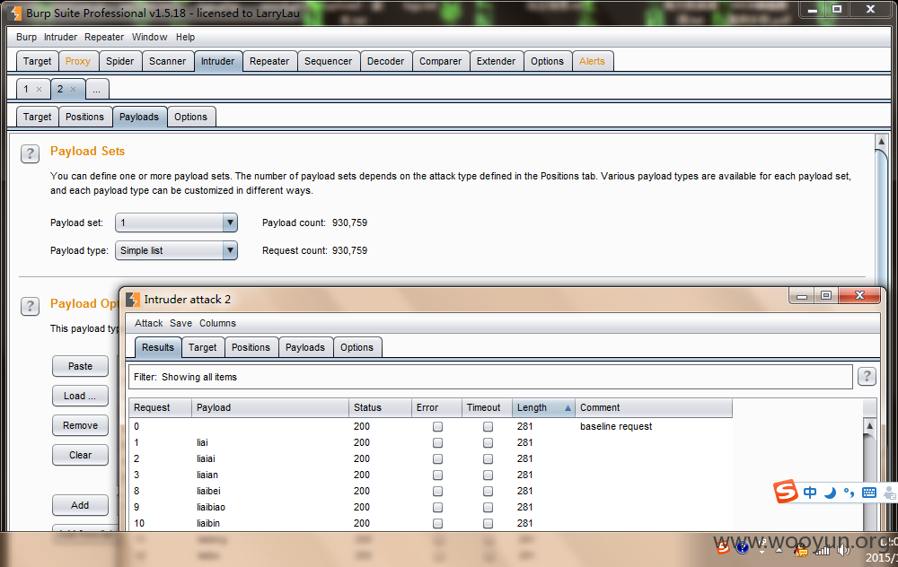The image size is (898, 567).
Task: Click Sogou input method S logo
Action: point(785,491)
